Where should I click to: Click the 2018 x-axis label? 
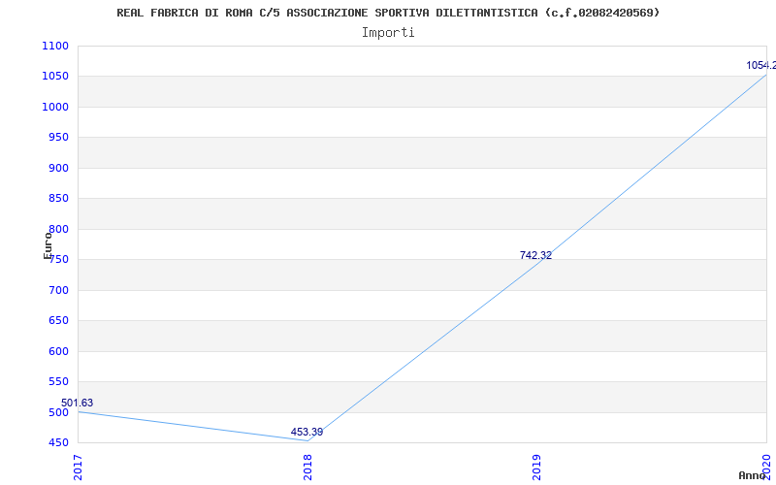point(307,468)
